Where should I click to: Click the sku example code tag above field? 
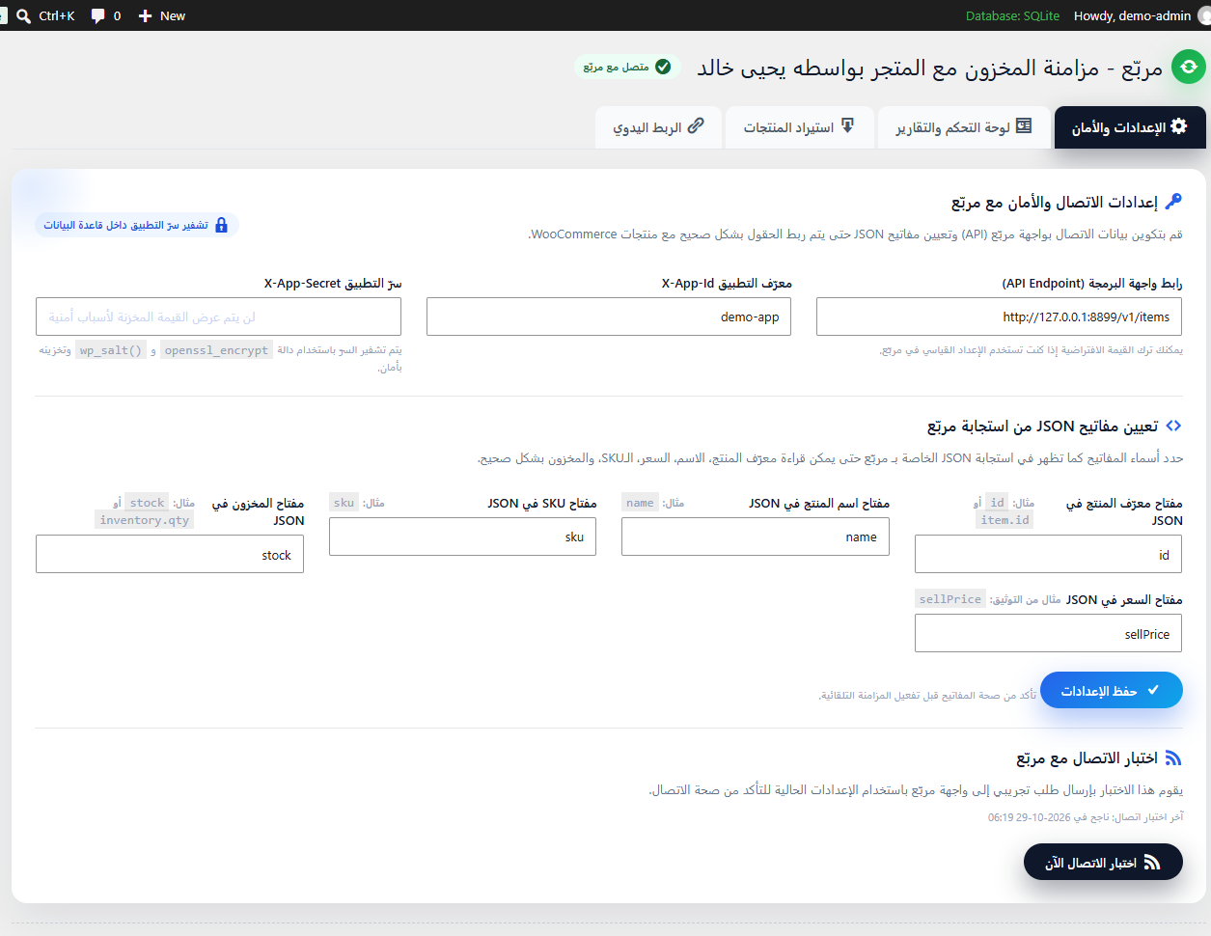coord(344,503)
